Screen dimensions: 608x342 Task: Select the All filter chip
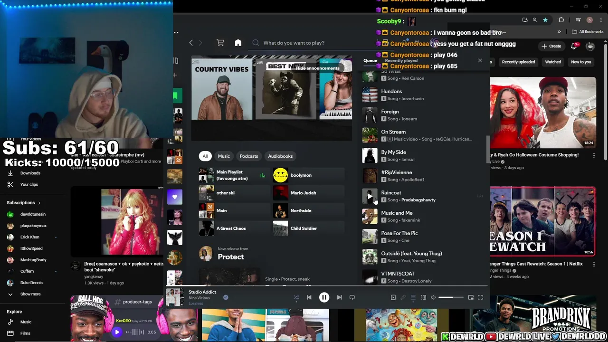205,156
